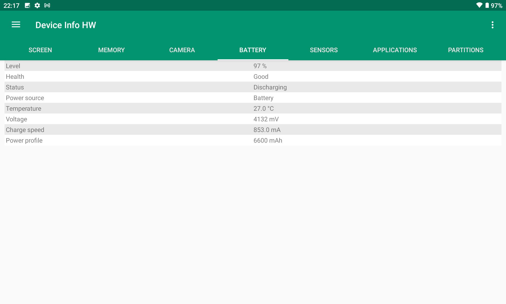Open the three-dot overflow menu
Screen dimensions: 506x304
[492, 25]
